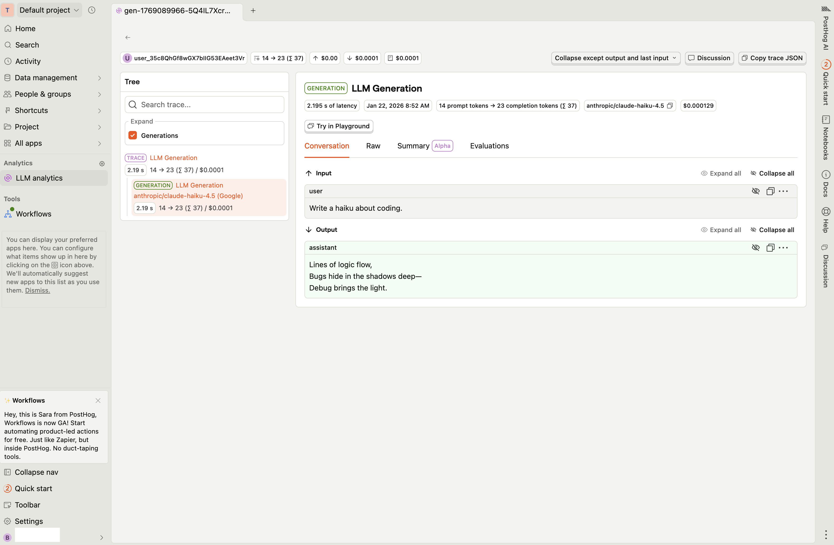834x545 pixels.
Task: Open the Analytics section settings gear
Action: [102, 163]
